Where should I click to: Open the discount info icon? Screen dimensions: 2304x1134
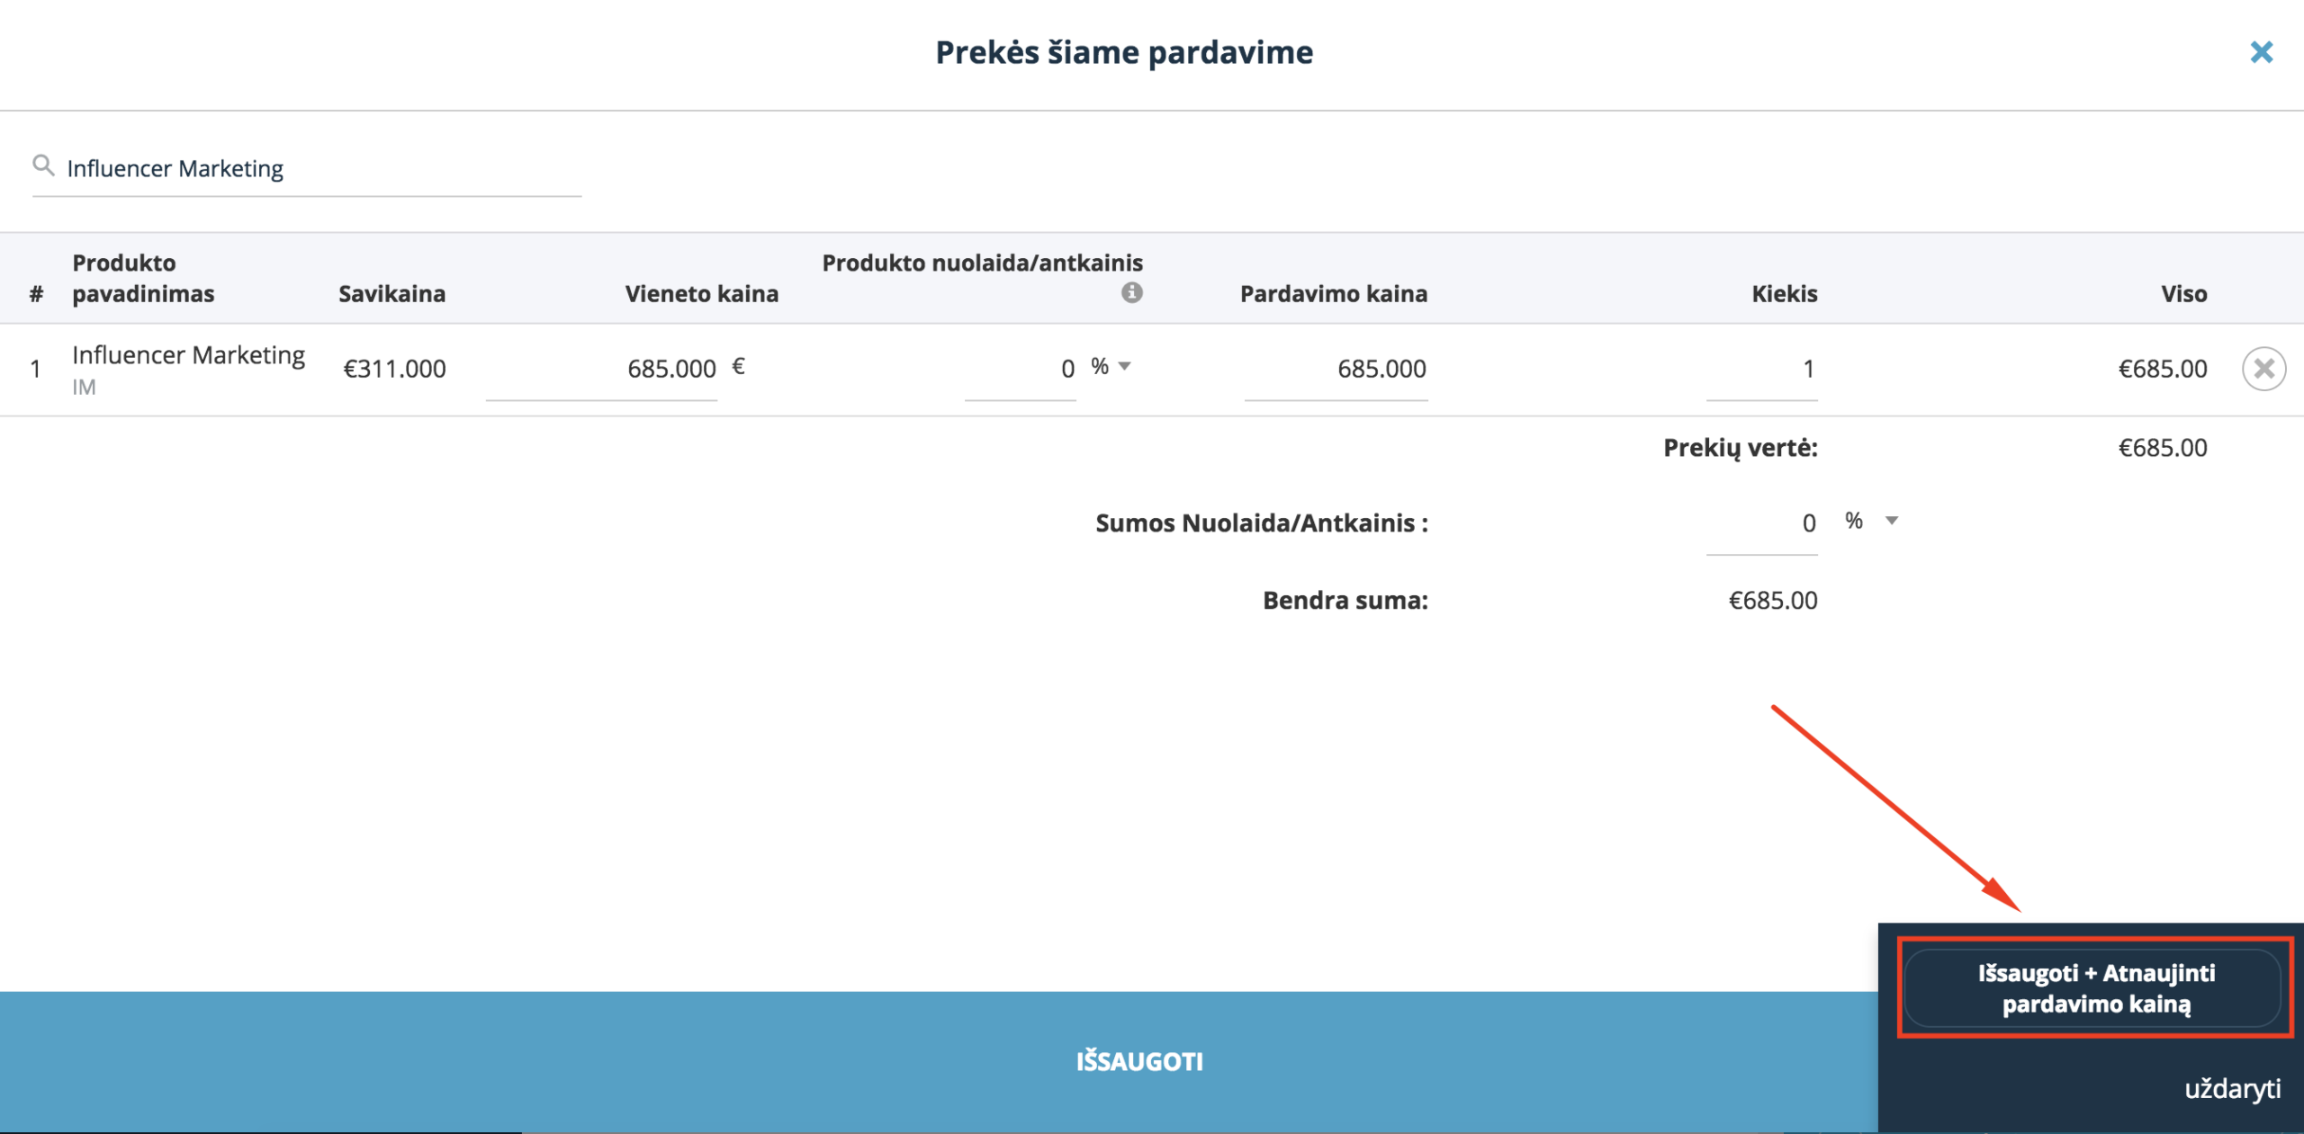pyautogui.click(x=1131, y=292)
